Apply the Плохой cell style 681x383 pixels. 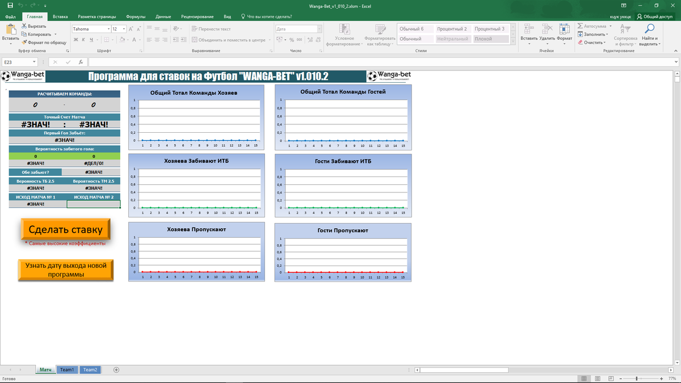(490, 39)
